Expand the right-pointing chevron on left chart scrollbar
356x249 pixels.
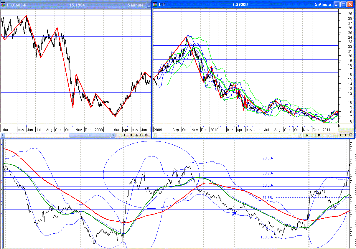113,135
